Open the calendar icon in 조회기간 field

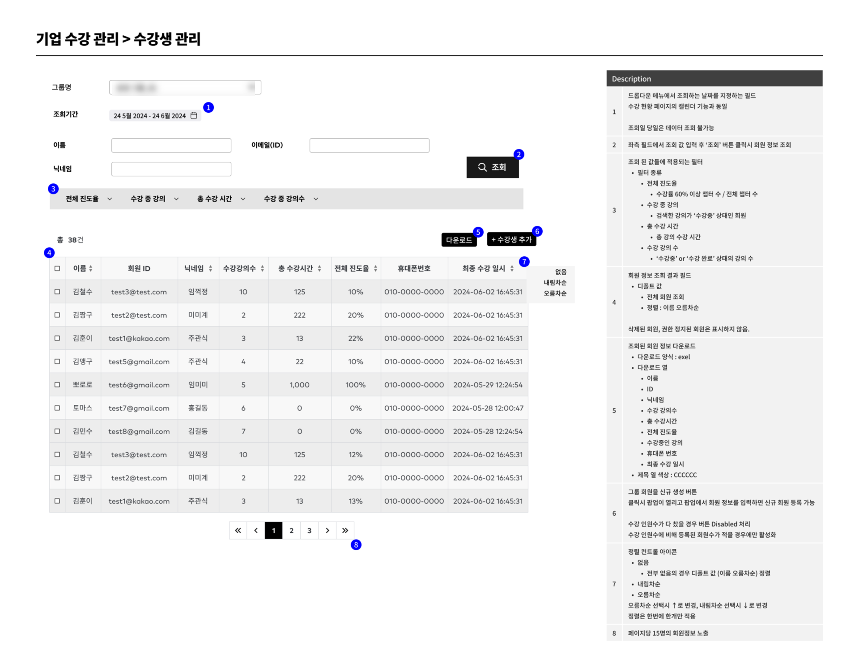(x=194, y=115)
